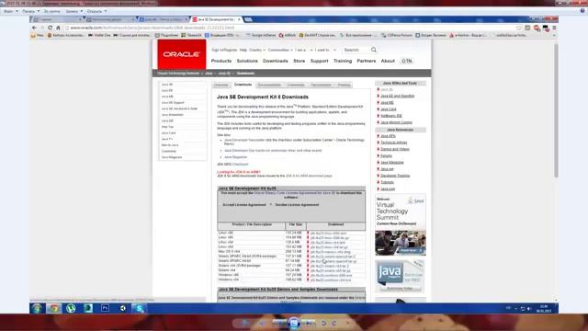Viewport: 588px width, 331px height.
Task: Open the Печать dropdown in Photo Viewer
Action: [30, 11]
